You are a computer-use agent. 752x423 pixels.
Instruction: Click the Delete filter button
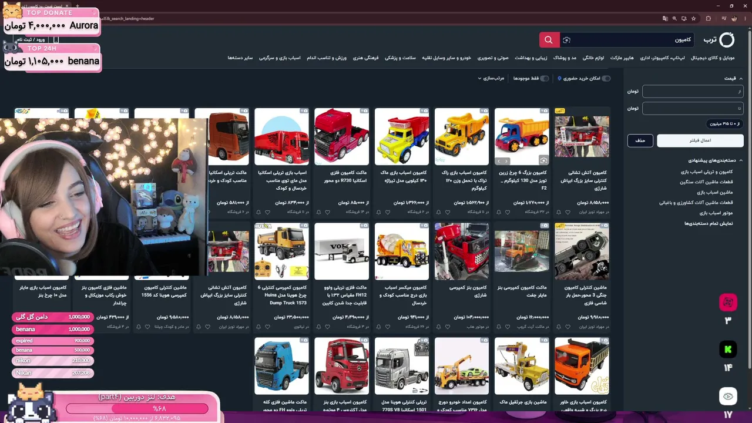coord(640,140)
